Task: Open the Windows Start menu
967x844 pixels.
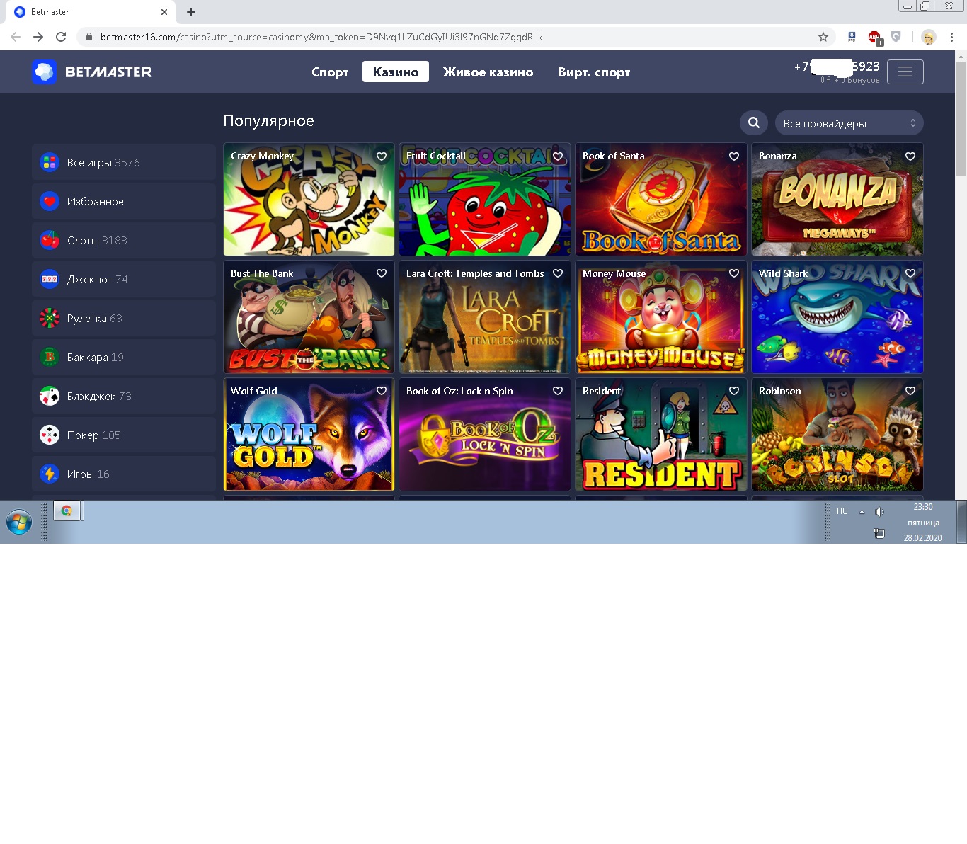Action: click(19, 523)
